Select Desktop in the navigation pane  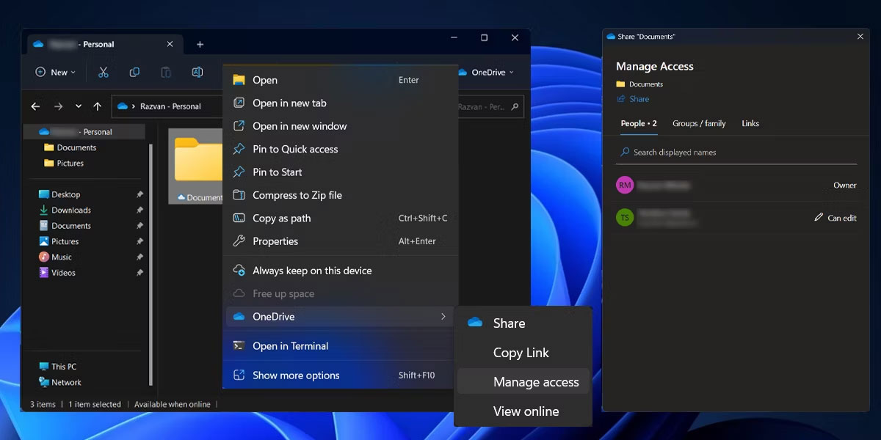point(59,194)
